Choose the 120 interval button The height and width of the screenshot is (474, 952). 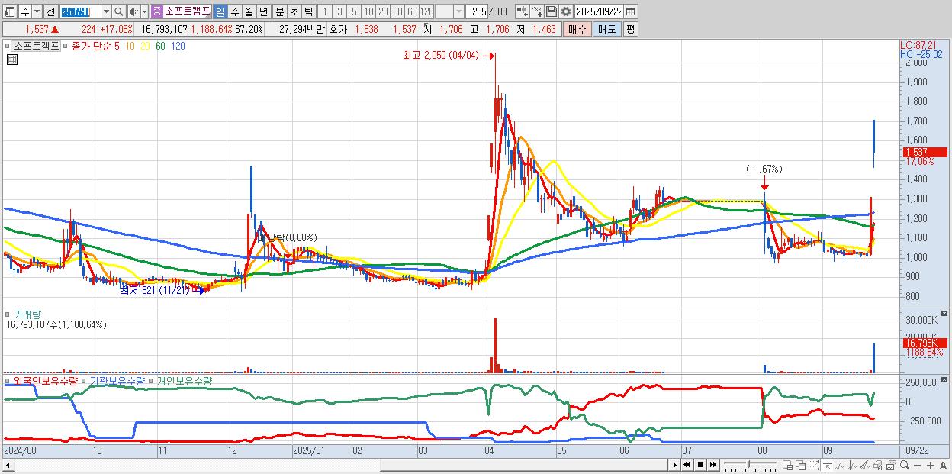pos(426,11)
